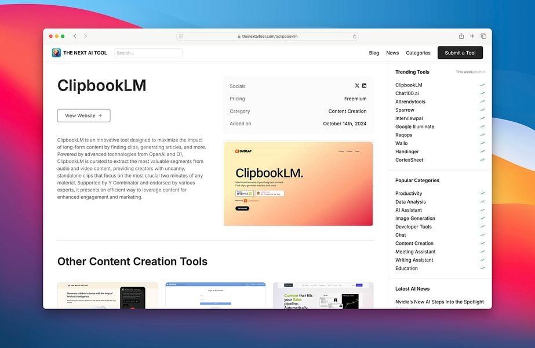Open the AI Assistant category
535x348 pixels.
pyautogui.click(x=409, y=210)
